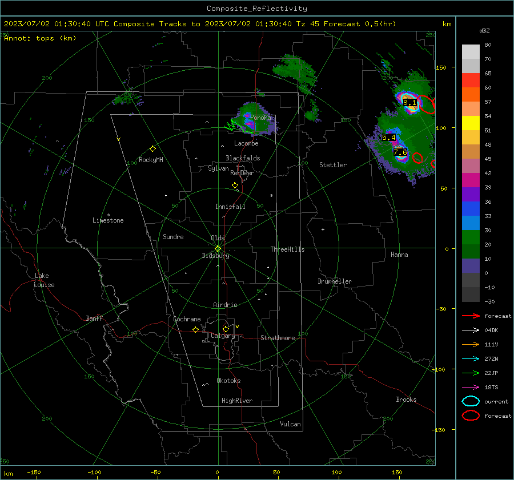Click the Hanna town label

(x=399, y=255)
